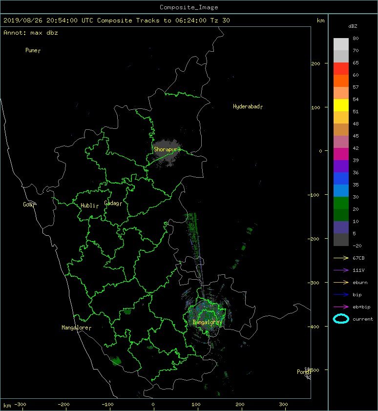Click the Composite_Image title text
378x411 pixels.
coord(189,7)
